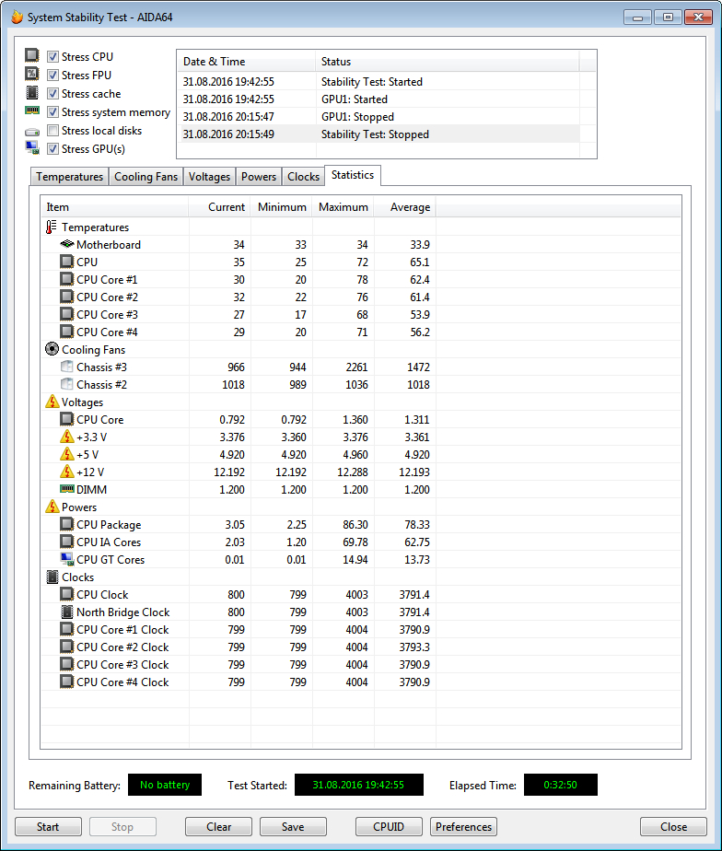Enable the Stress local disks checkbox
Image resolution: width=722 pixels, height=851 pixels.
[x=52, y=130]
